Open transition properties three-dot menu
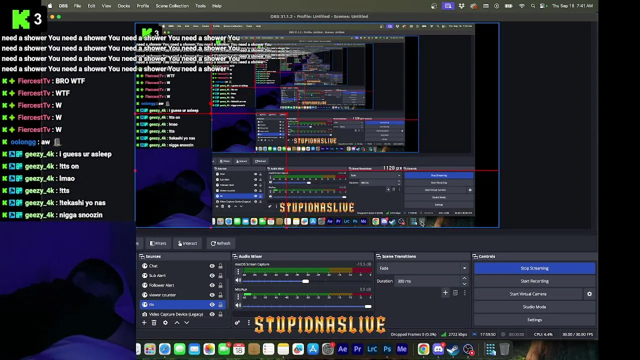 pyautogui.click(x=464, y=293)
